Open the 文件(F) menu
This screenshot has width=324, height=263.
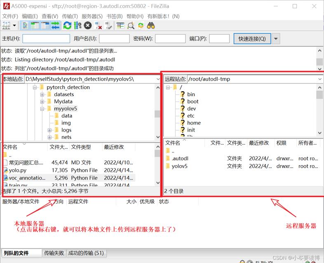[10, 16]
